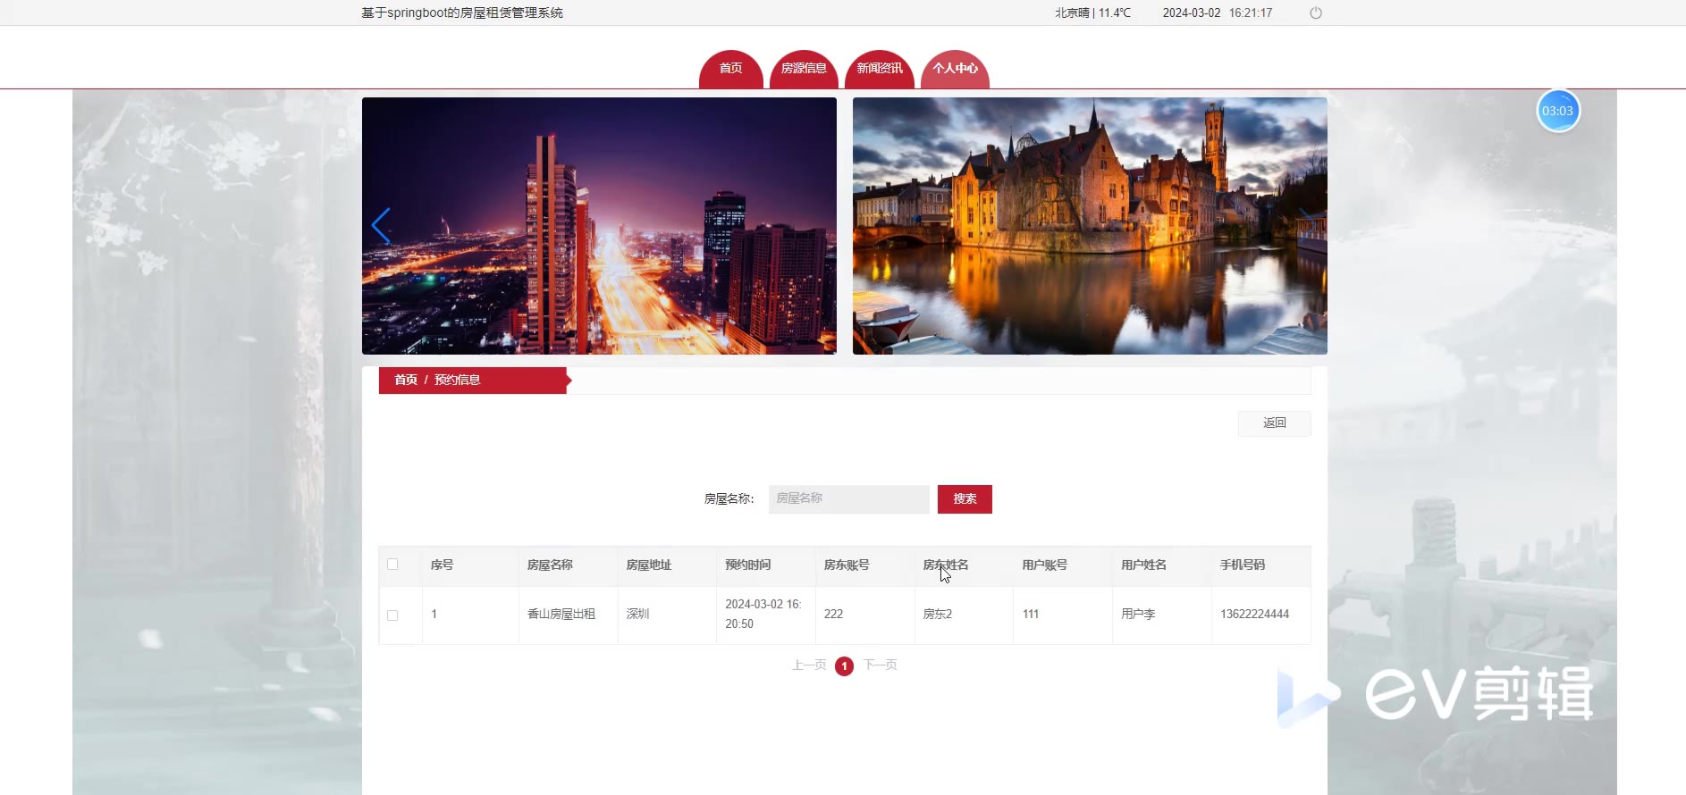Screen dimensions: 1686x795
Task: Click the system title 基于springboot的房屋租赁管理系统
Action: pyautogui.click(x=462, y=13)
